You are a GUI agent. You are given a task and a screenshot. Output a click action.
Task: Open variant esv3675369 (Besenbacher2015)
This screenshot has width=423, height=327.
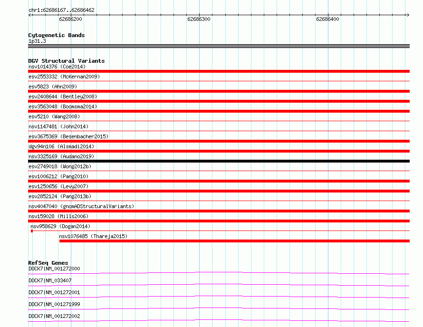68,136
